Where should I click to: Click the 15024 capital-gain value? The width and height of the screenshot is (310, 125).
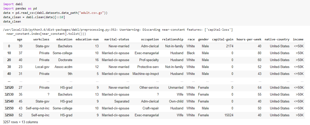pos(229,115)
